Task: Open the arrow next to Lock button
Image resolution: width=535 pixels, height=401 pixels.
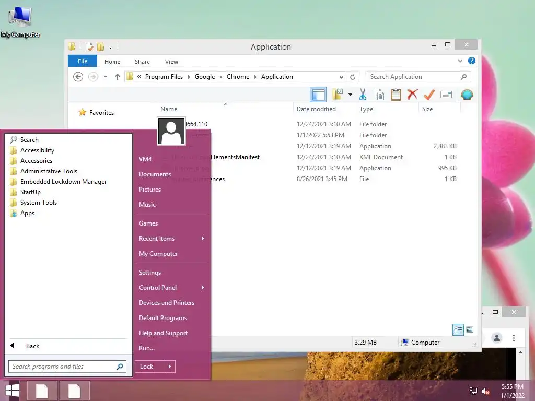Action: (170, 367)
